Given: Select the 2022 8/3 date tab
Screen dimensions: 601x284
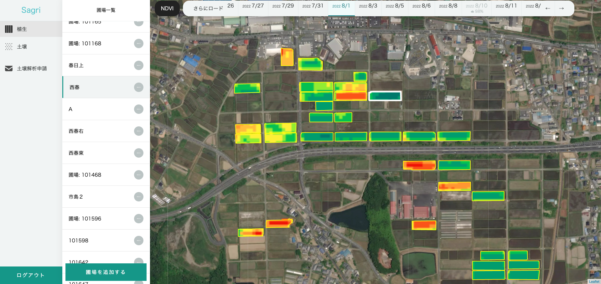Looking at the screenshot, I should click(368, 6).
